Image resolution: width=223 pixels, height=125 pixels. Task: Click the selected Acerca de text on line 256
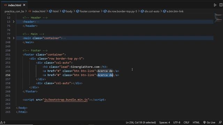[x=105, y=75]
